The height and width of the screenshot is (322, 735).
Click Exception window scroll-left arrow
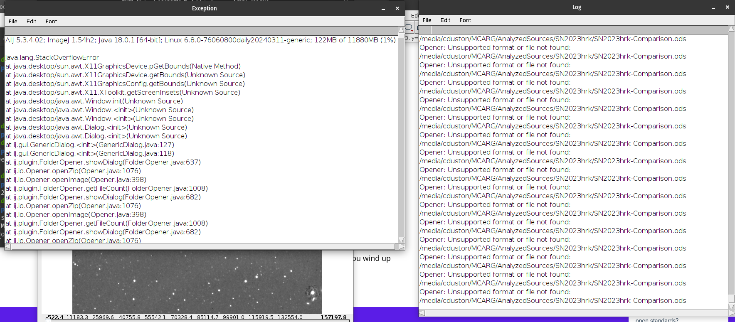[x=8, y=247]
